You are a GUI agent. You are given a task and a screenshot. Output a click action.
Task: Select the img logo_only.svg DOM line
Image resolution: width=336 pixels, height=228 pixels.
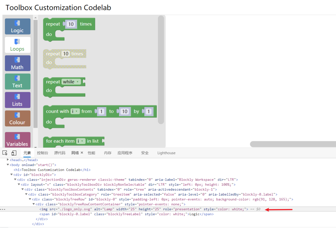coord(143,209)
